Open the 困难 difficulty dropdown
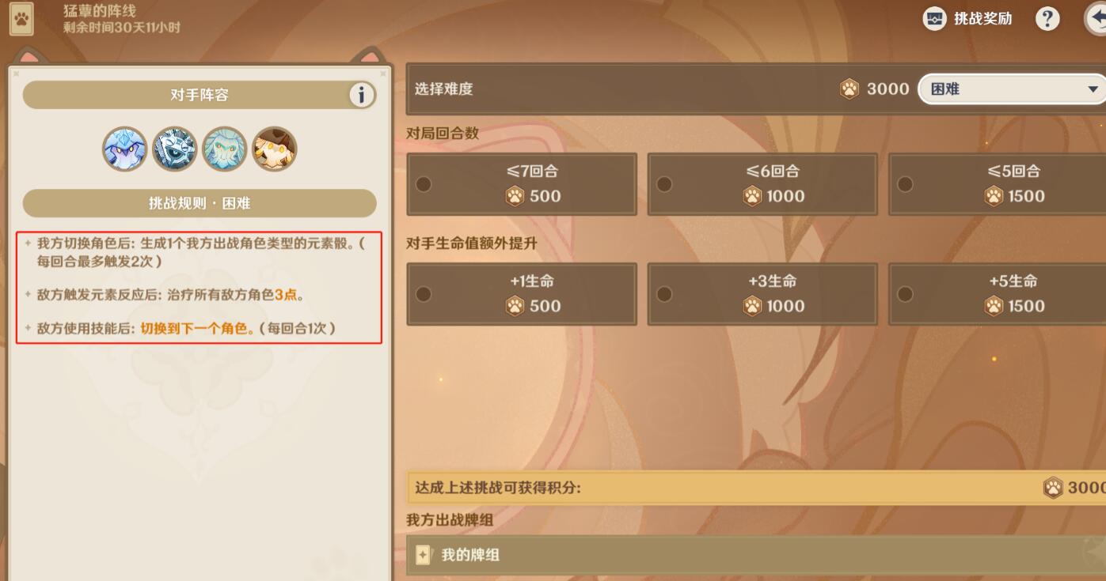Image resolution: width=1106 pixels, height=581 pixels. 1012,89
